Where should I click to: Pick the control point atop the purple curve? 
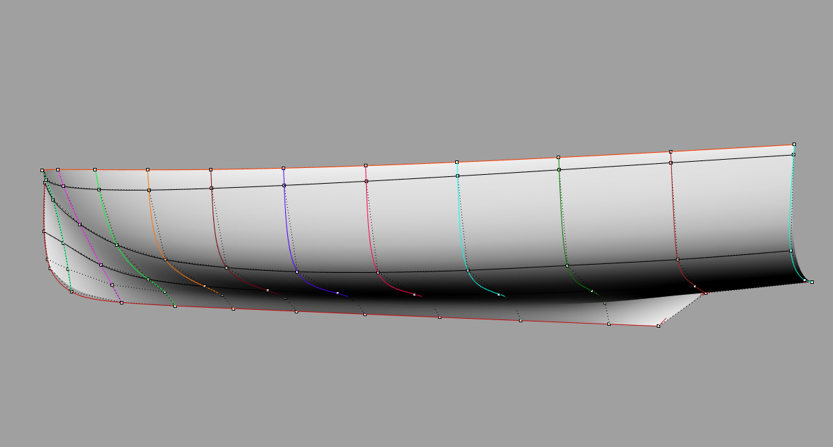click(x=283, y=168)
